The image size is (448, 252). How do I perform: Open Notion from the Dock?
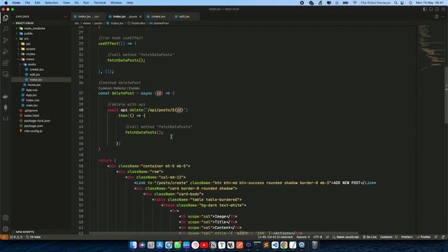(213, 245)
